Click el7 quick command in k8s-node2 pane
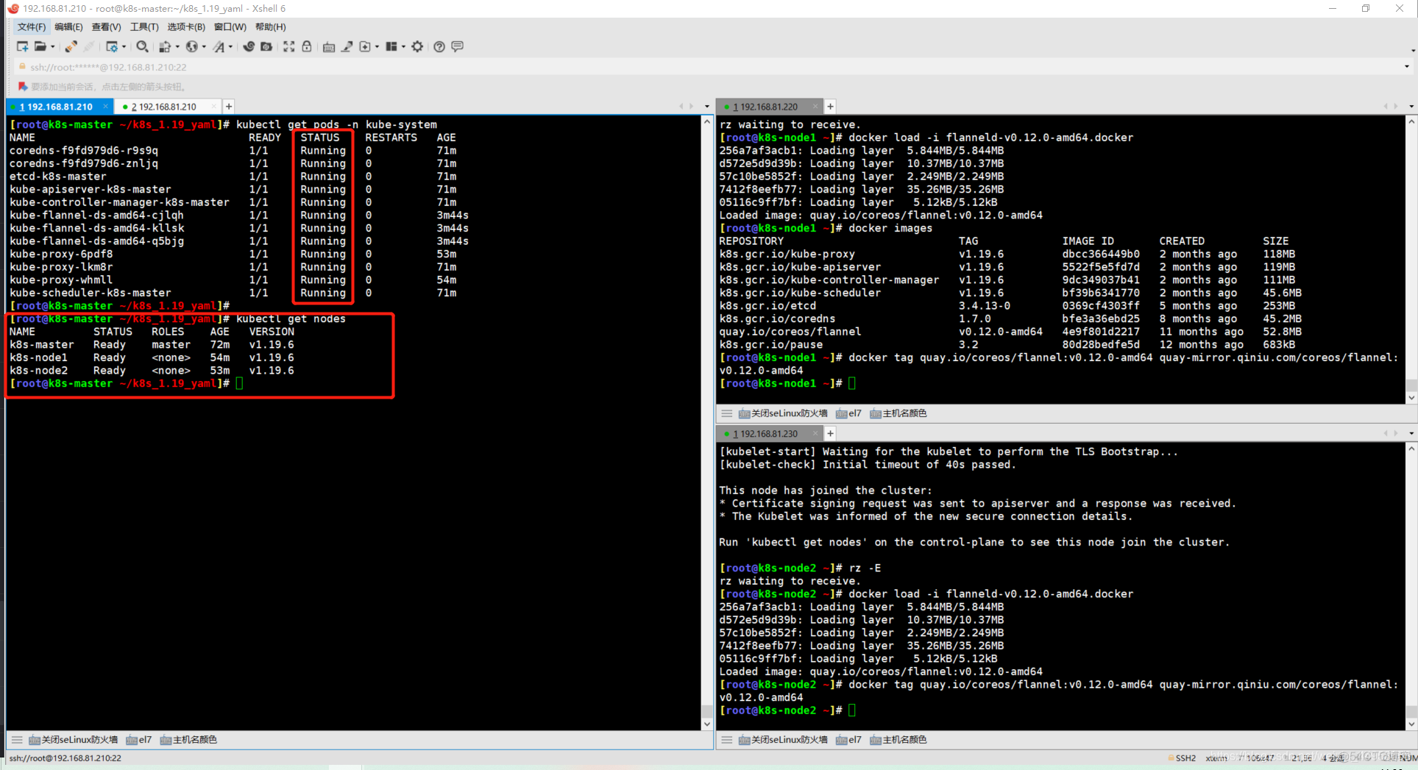Image resolution: width=1418 pixels, height=770 pixels. click(x=848, y=740)
